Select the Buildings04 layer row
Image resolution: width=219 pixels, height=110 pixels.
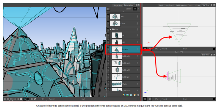(x=123, y=77)
